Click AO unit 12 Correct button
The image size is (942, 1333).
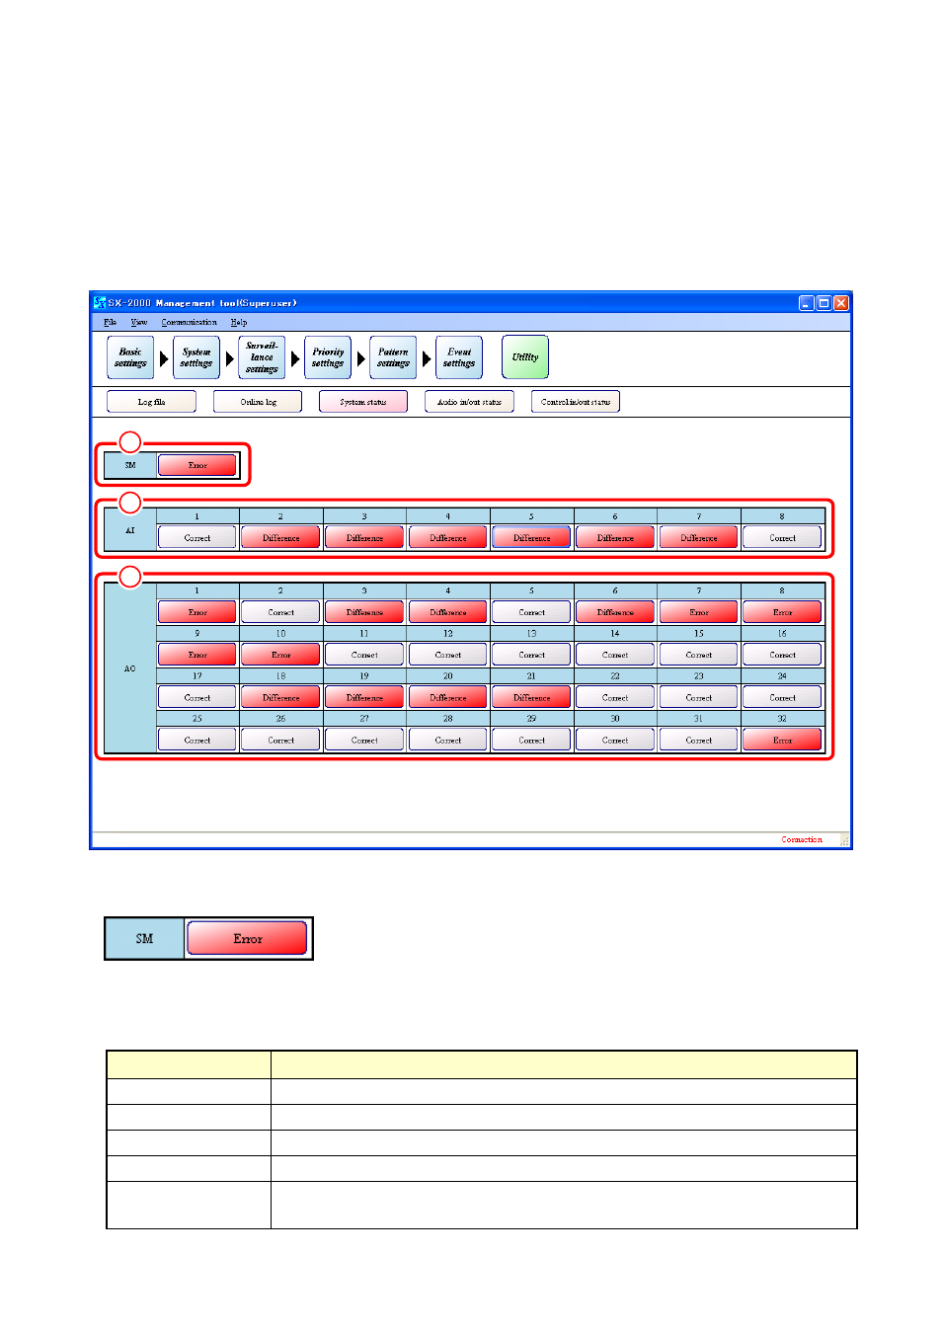coord(448,655)
